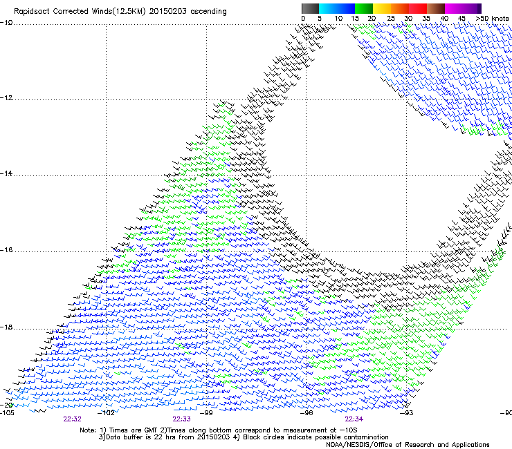Click the longitude label '-99'

point(206,413)
